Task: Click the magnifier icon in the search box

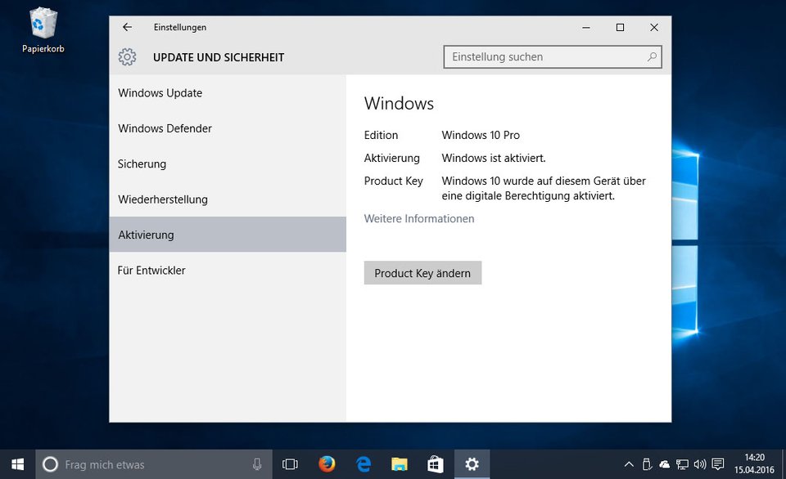Action: point(652,56)
